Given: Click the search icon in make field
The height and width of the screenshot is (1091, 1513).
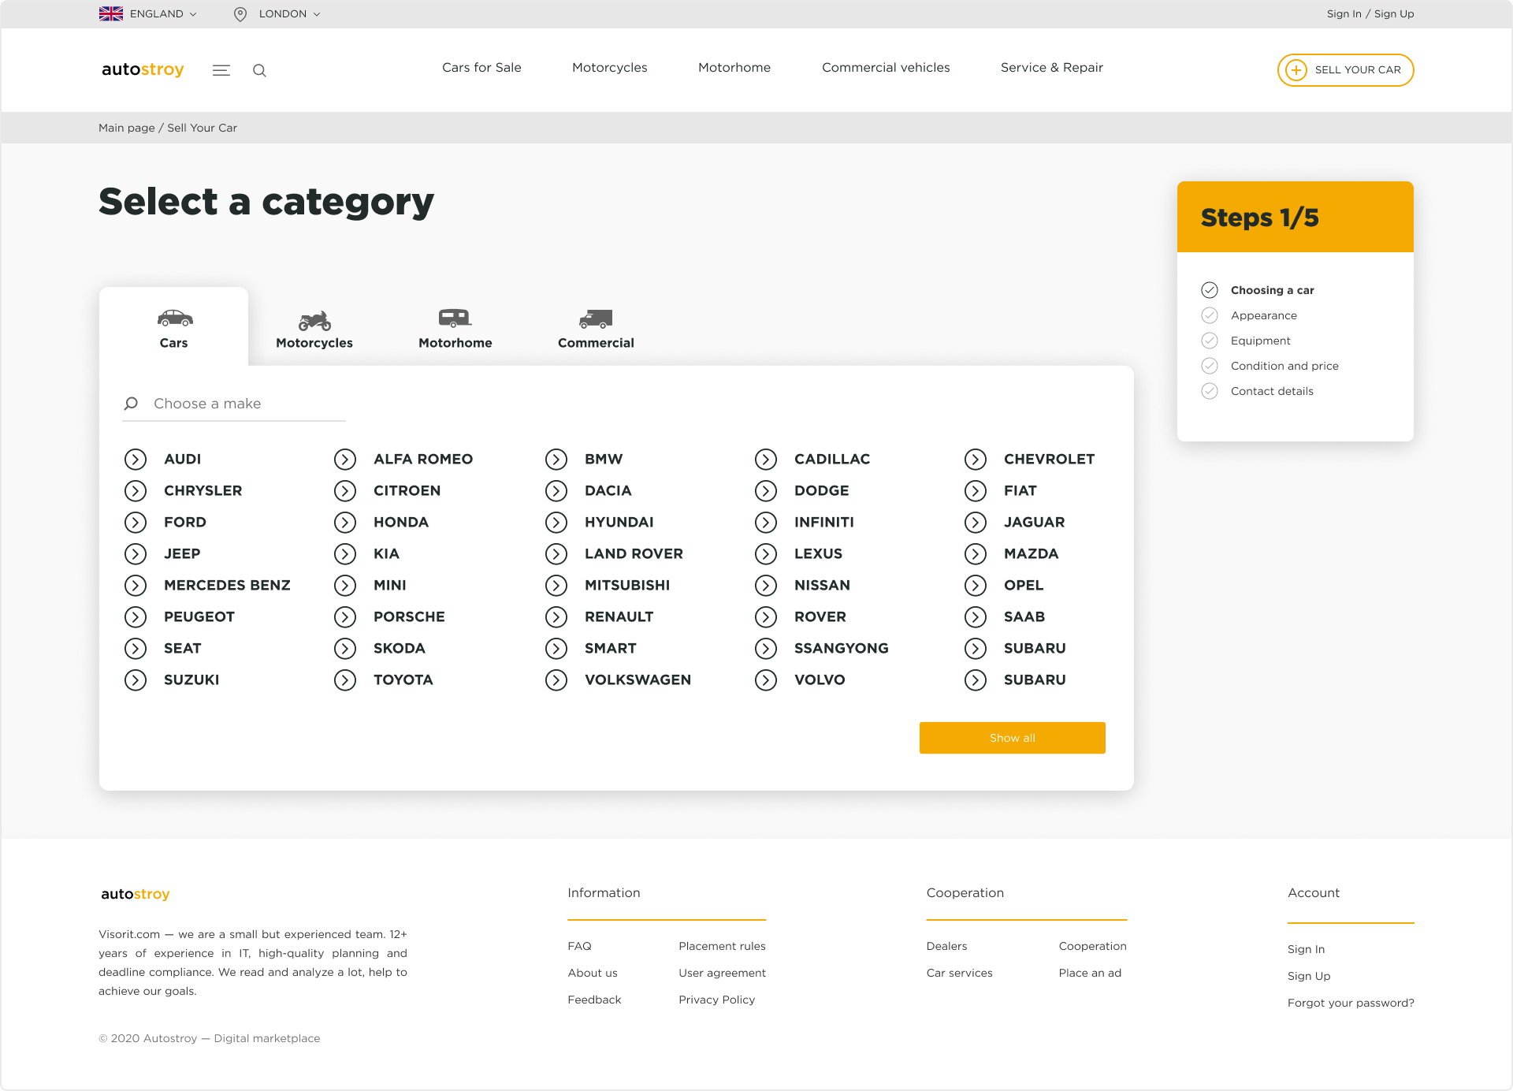Looking at the screenshot, I should click(131, 404).
